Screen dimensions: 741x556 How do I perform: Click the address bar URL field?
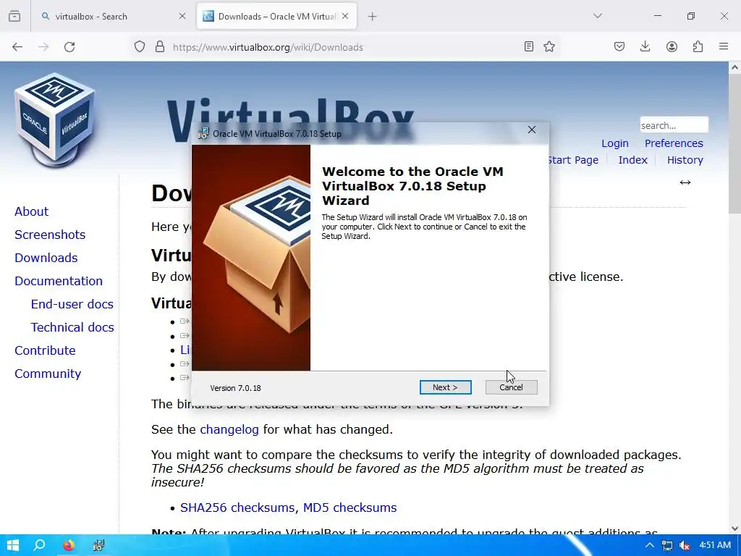tap(345, 47)
